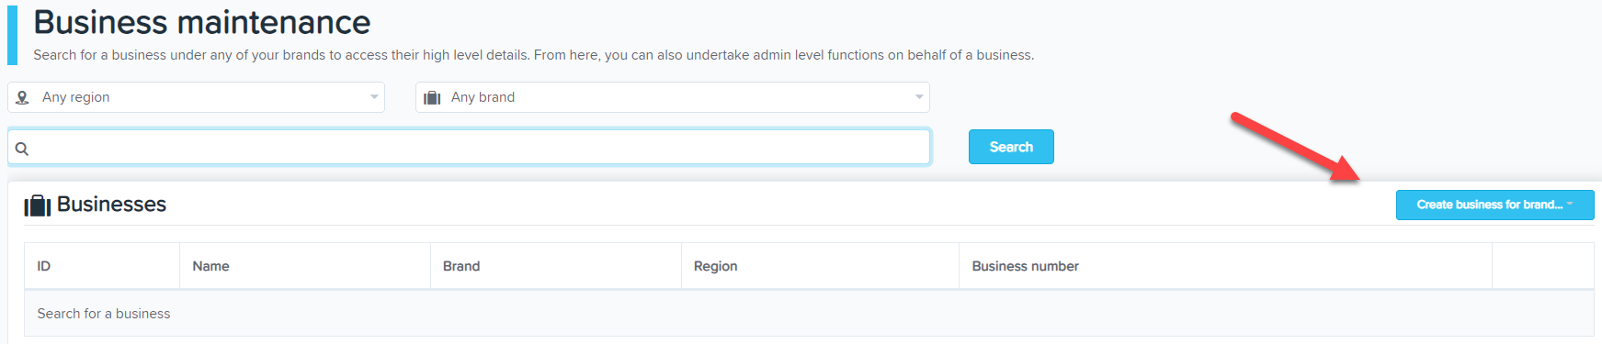Sort by the Name column header
This screenshot has width=1602, height=344.
pos(210,266)
